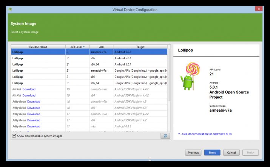270x167 pixels.
Task: Close the Virtual Device Configuration window
Action: pyautogui.click(x=259, y=9)
